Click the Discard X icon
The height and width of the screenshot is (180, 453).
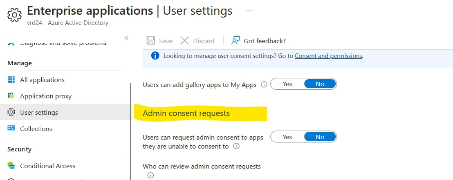185,41
